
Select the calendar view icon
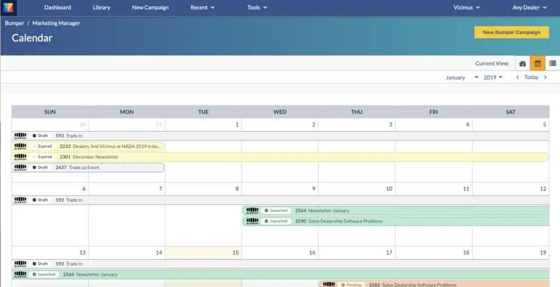[537, 63]
